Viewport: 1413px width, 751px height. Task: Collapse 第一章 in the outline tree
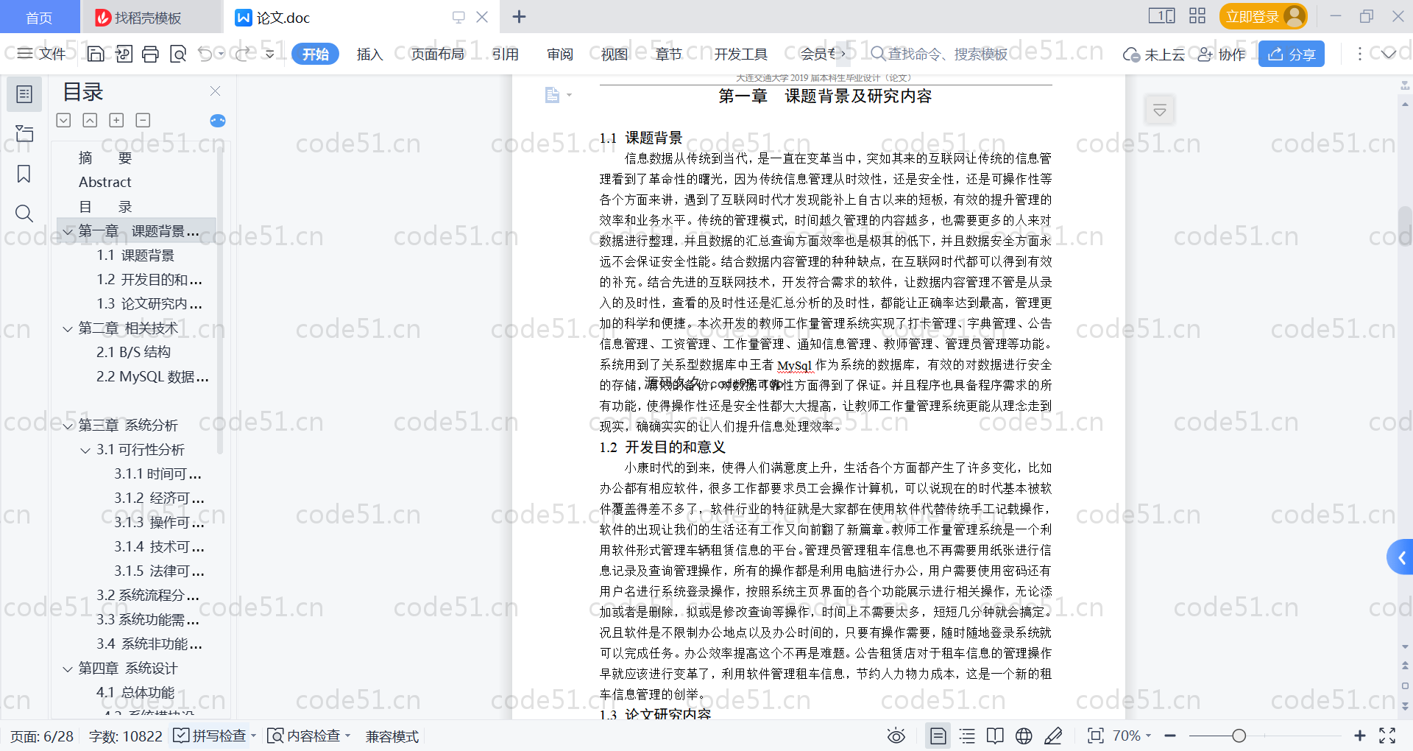click(68, 231)
